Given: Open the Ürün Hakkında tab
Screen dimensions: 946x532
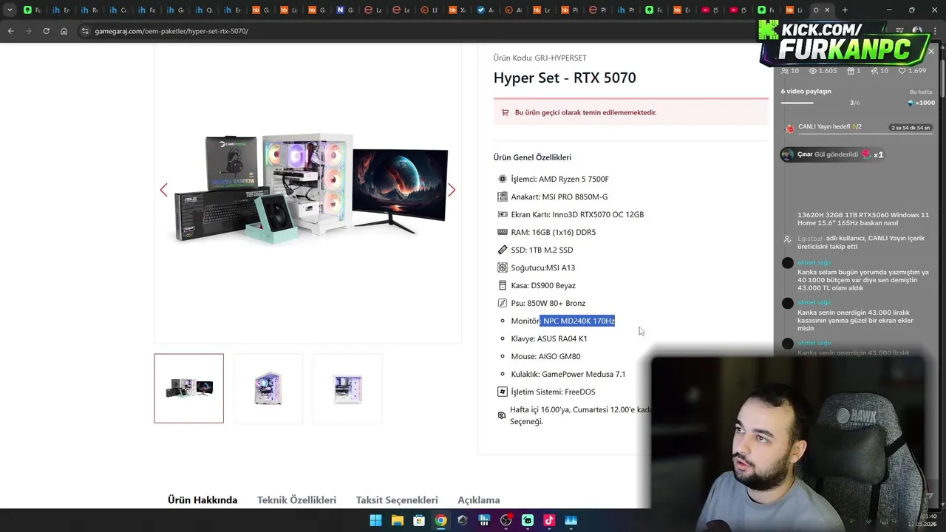Looking at the screenshot, I should [x=203, y=500].
